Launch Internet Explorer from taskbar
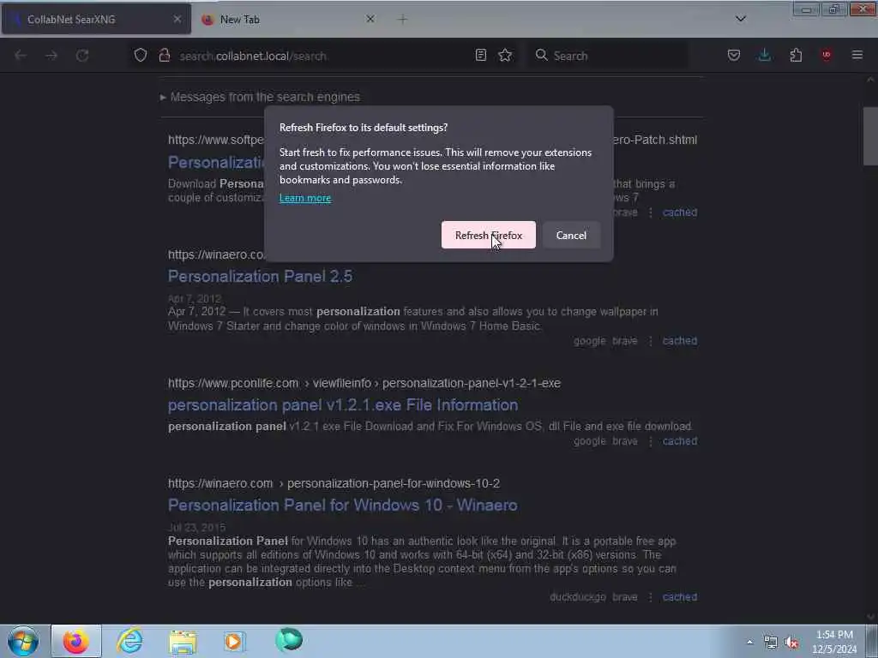This screenshot has height=658, width=878. click(129, 641)
